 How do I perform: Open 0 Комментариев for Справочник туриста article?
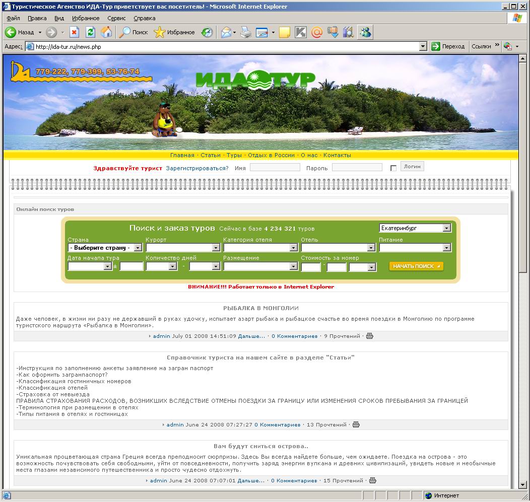[x=278, y=424]
